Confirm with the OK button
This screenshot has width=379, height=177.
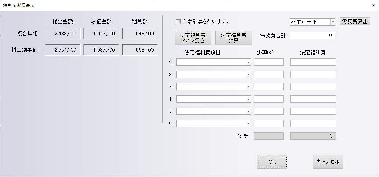pyautogui.click(x=272, y=161)
